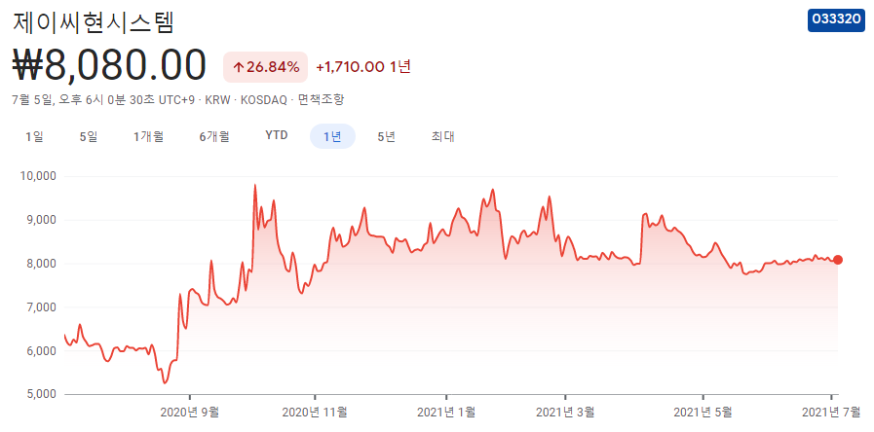
Task: Click the 2020년 9월 axis label
Action: click(x=190, y=413)
